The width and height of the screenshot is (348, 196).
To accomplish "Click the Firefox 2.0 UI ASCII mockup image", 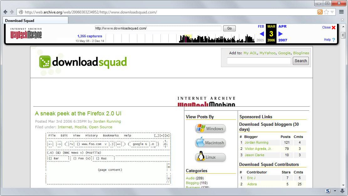I will point(108,158).
